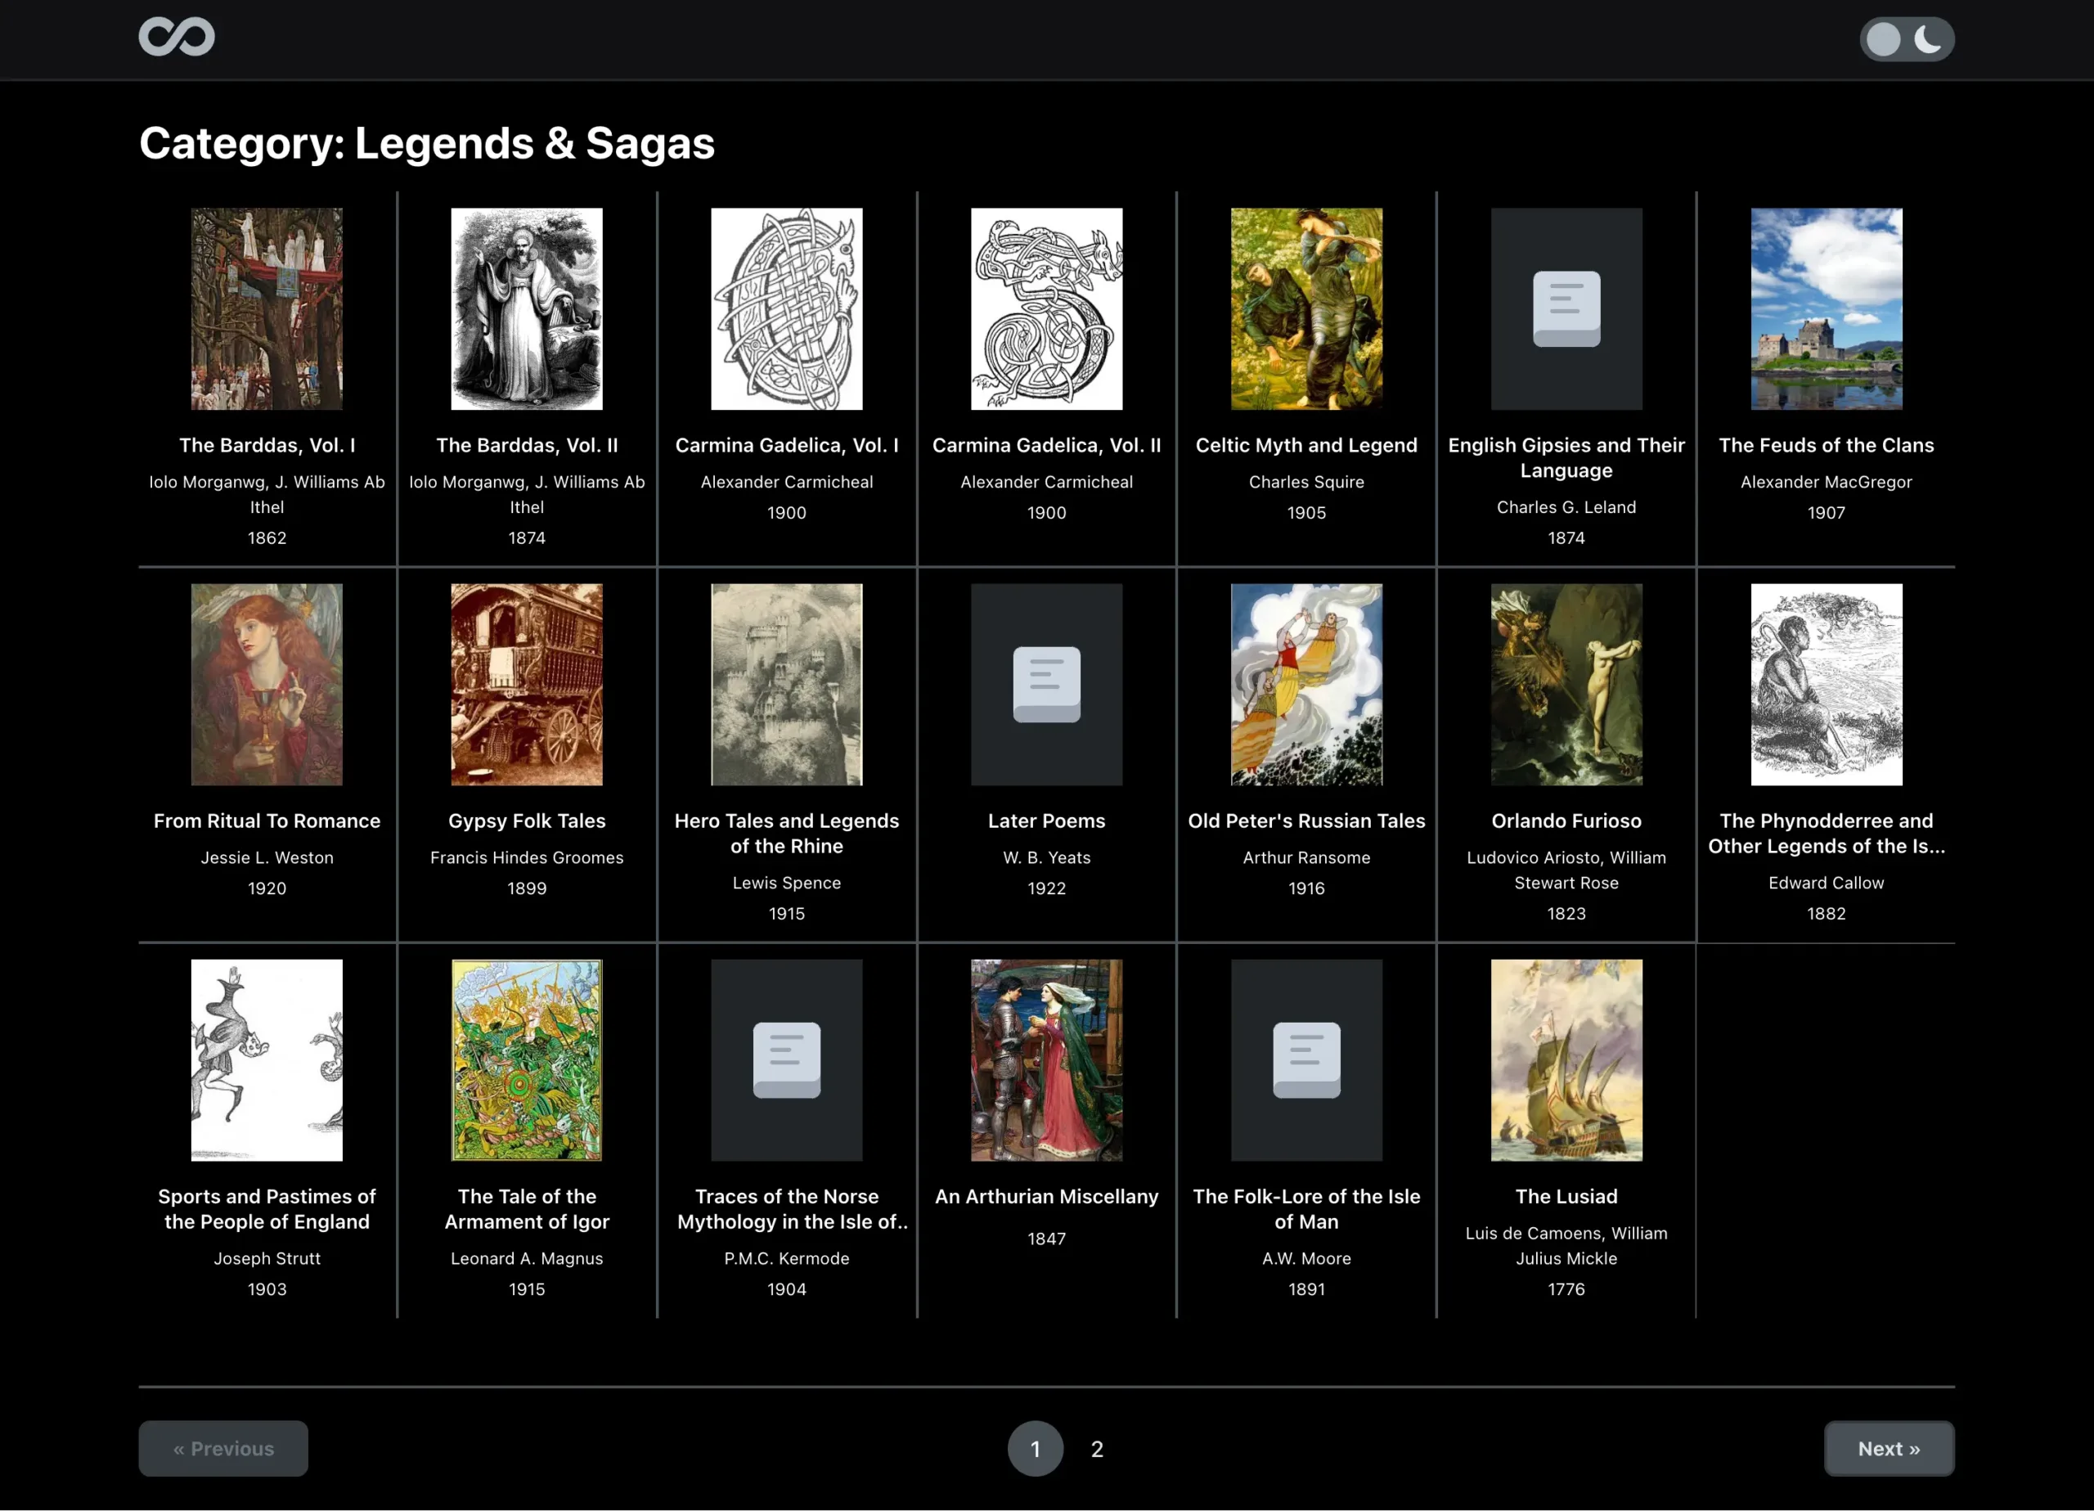This screenshot has height=1511, width=2094.
Task: Click title Hero Tales and Legends of the Rhine
Action: click(787, 834)
